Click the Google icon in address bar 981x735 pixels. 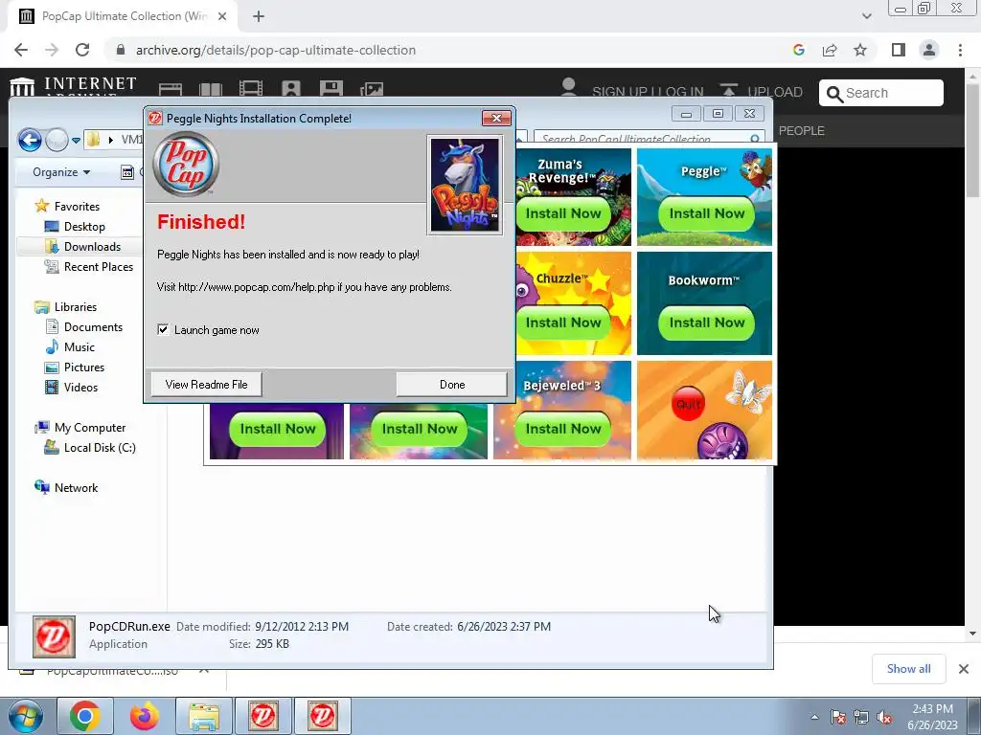click(798, 50)
